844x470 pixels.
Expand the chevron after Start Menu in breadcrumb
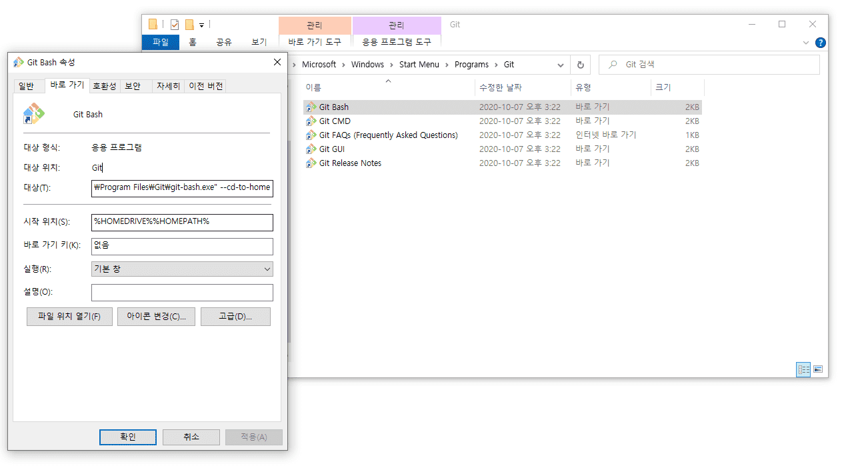pyautogui.click(x=447, y=65)
